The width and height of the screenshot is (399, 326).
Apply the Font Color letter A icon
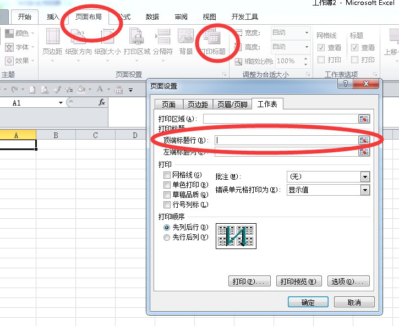coord(100,89)
